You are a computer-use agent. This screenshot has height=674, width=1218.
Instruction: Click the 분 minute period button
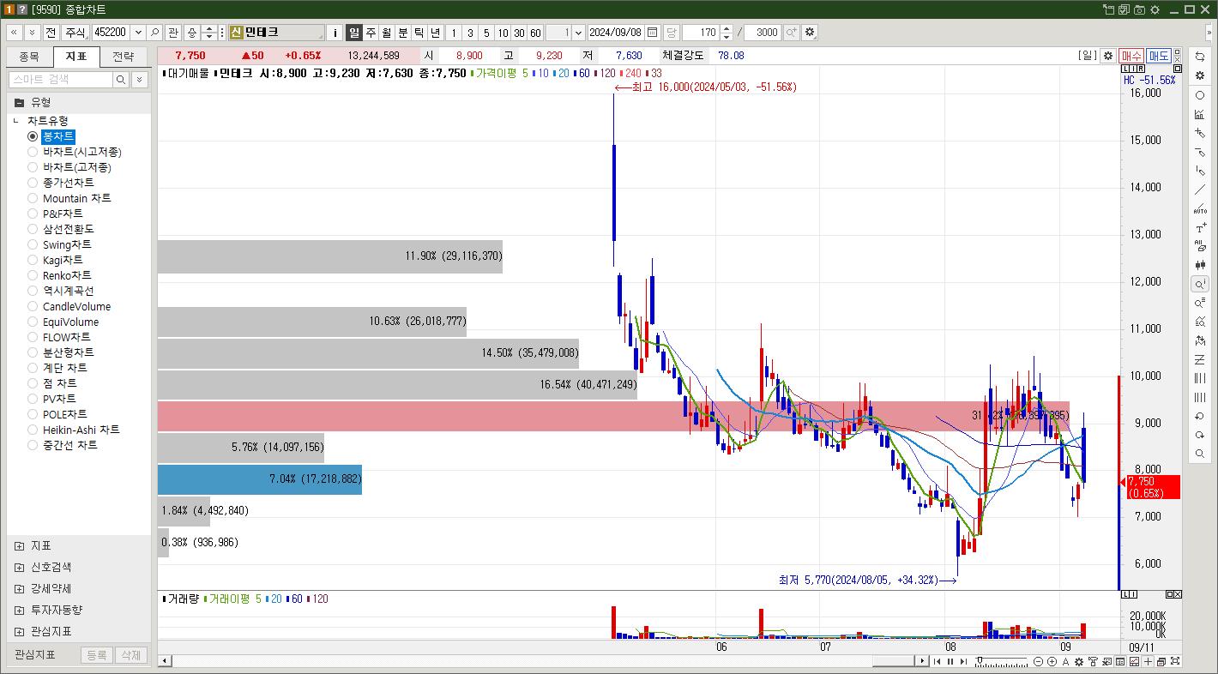click(403, 33)
